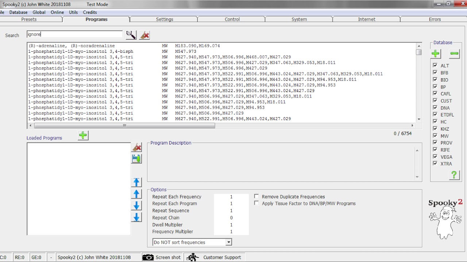Click the magnifying glass search icon
Viewport: 467px width, 262px height.
(x=131, y=35)
